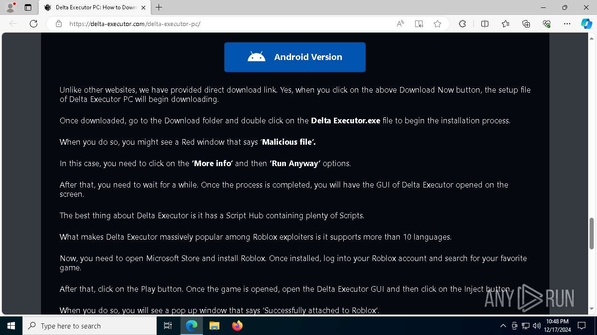
Task: Toggle split screen view
Action: tap(485, 24)
